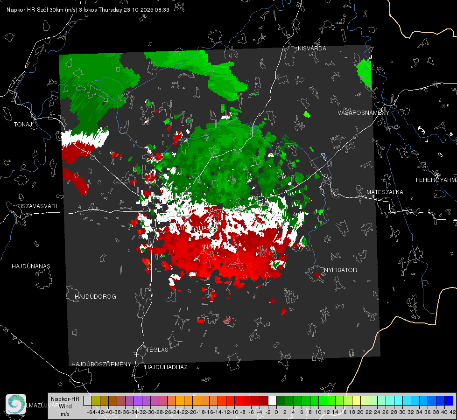Click the 20 value on the legend scale
The width and height of the screenshot is (457, 420).
coord(360,412)
